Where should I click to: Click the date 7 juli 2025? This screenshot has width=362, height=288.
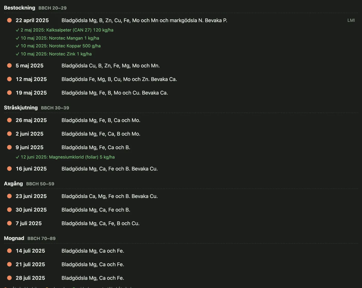click(x=29, y=223)
